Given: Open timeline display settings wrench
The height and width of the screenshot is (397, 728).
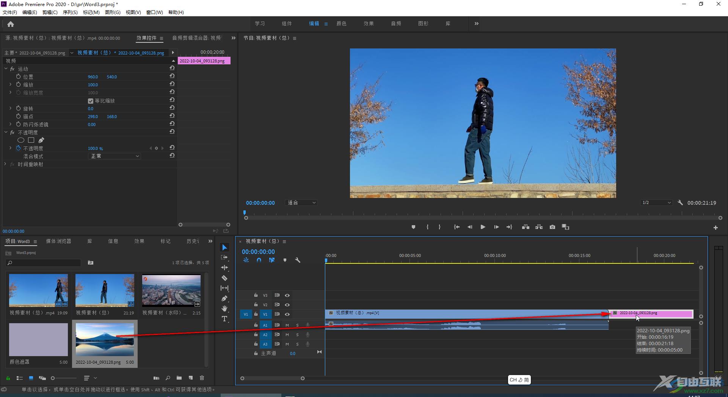Looking at the screenshot, I should click(298, 260).
